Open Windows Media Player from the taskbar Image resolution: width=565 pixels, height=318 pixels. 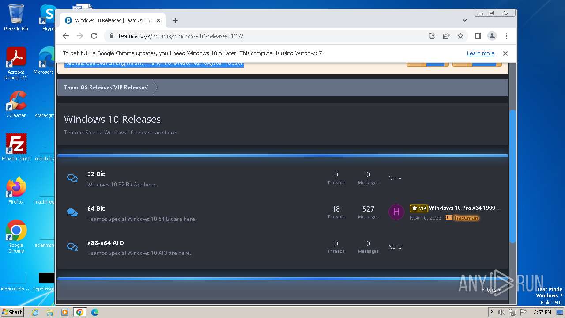coord(64,312)
